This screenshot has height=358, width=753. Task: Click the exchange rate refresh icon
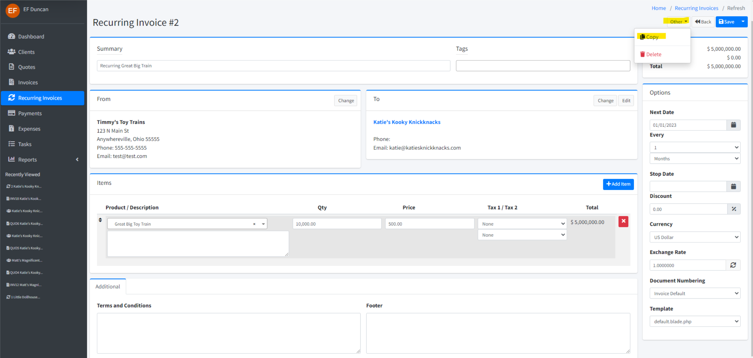[733, 265]
